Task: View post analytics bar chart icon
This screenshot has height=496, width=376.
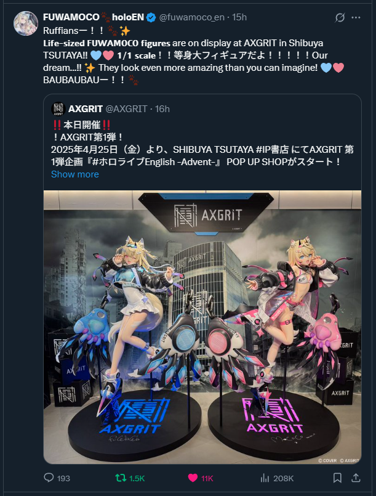Action: click(x=265, y=478)
